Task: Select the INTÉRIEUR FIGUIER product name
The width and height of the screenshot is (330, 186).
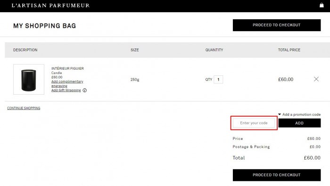Action: tap(67, 68)
